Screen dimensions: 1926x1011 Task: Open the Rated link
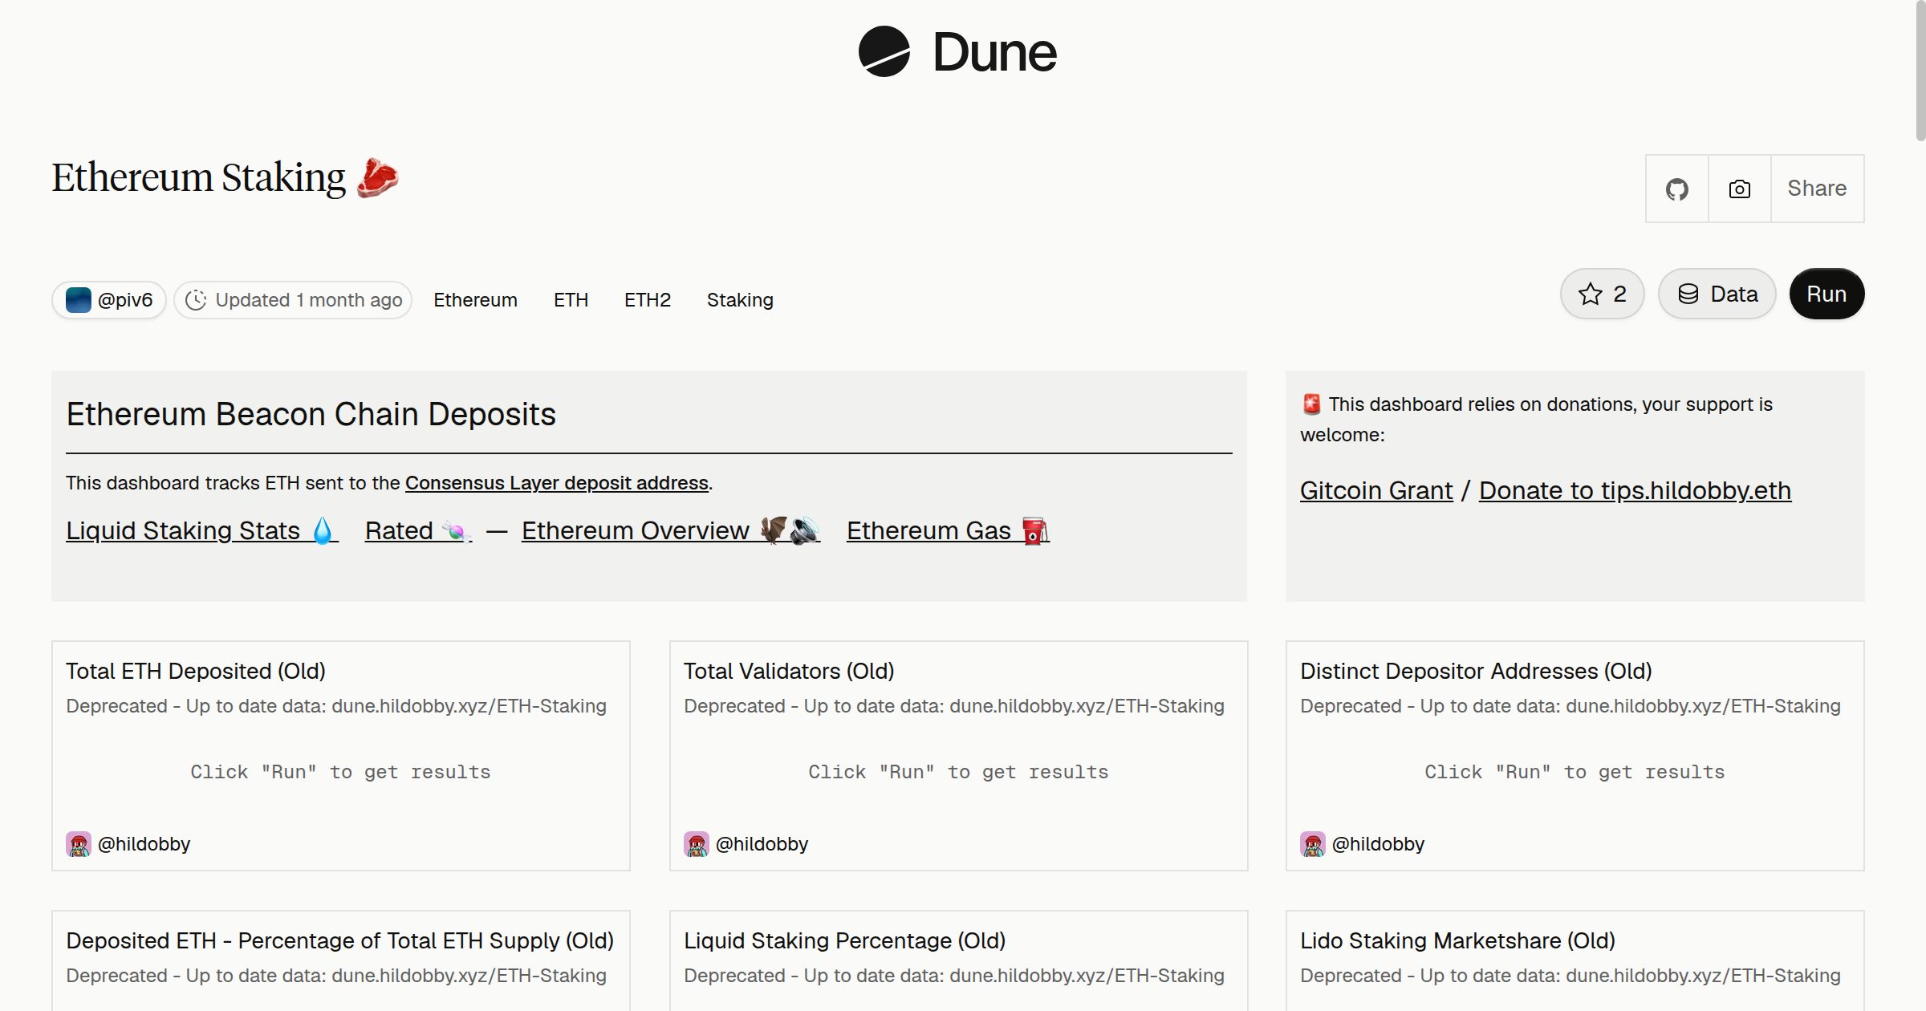click(418, 530)
